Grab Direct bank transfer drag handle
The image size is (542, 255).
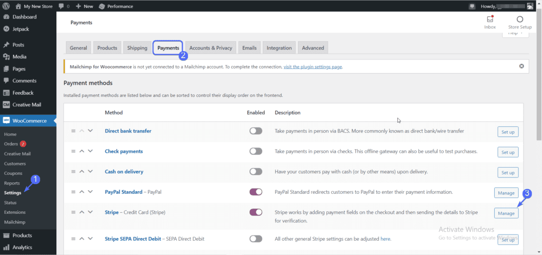click(73, 131)
